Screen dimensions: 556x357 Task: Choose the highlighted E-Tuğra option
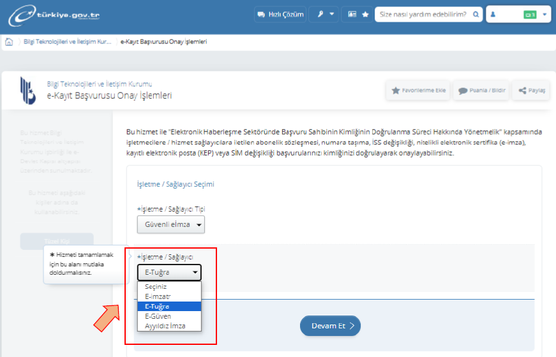click(169, 307)
